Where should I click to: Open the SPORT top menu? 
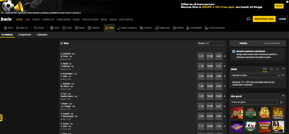[20, 20]
